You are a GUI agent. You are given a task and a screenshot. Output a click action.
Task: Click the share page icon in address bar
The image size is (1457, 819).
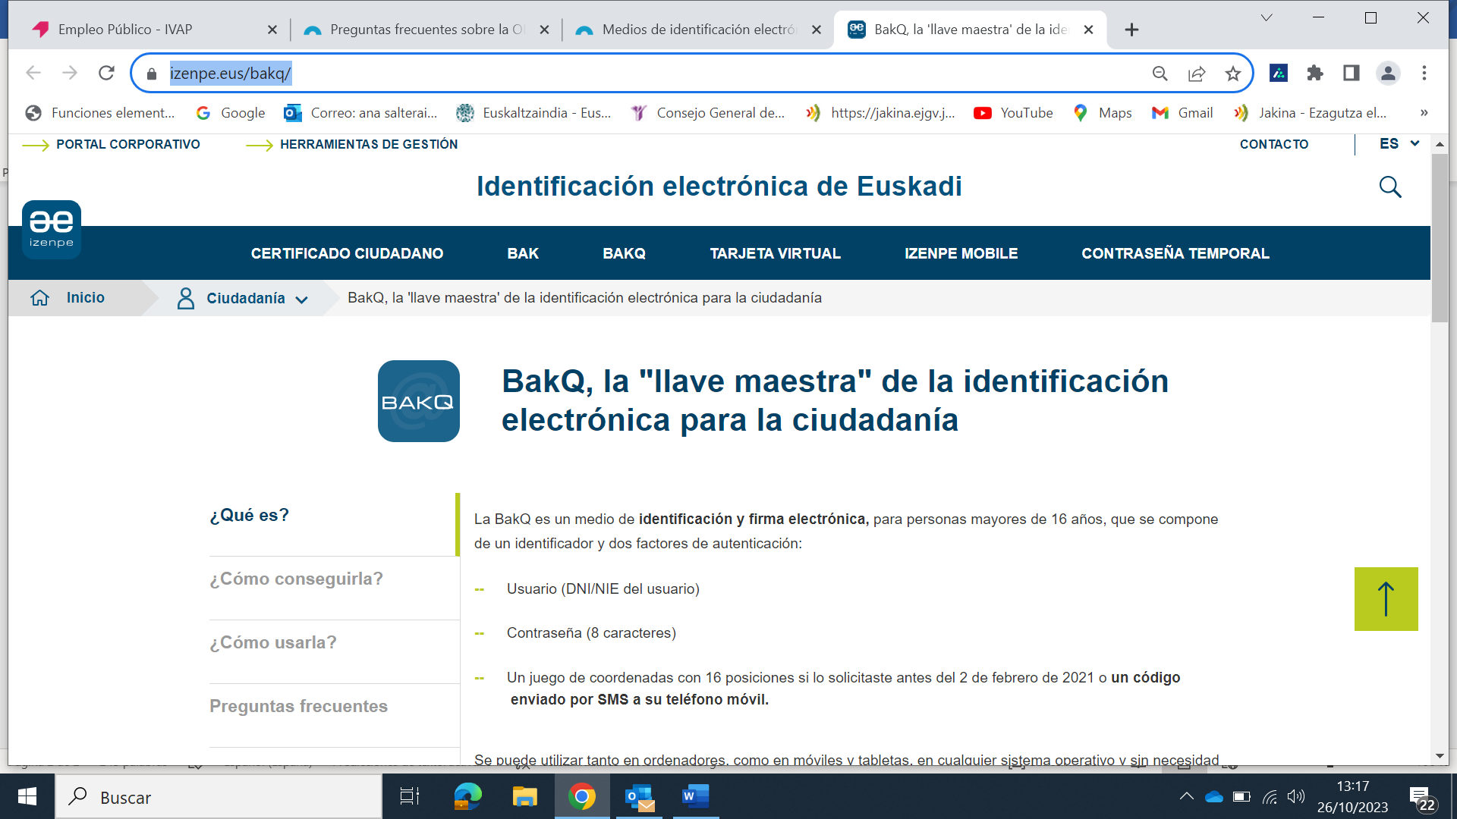coord(1197,74)
